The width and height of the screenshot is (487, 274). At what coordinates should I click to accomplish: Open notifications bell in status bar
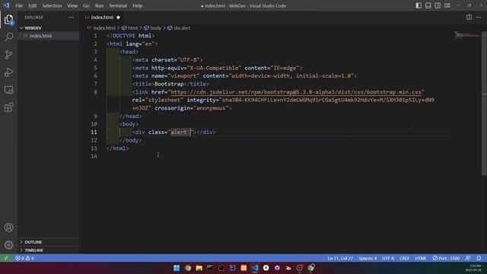click(x=479, y=258)
